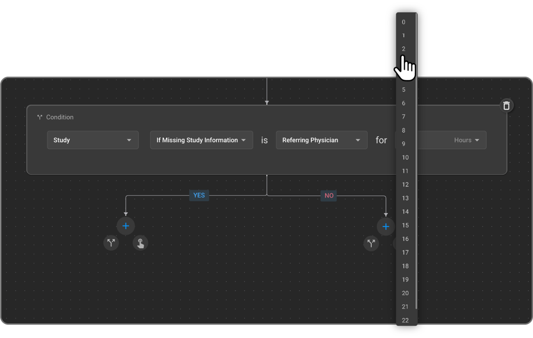The width and height of the screenshot is (533, 338).
Task: Select 2 from the number list
Action: coord(403,49)
